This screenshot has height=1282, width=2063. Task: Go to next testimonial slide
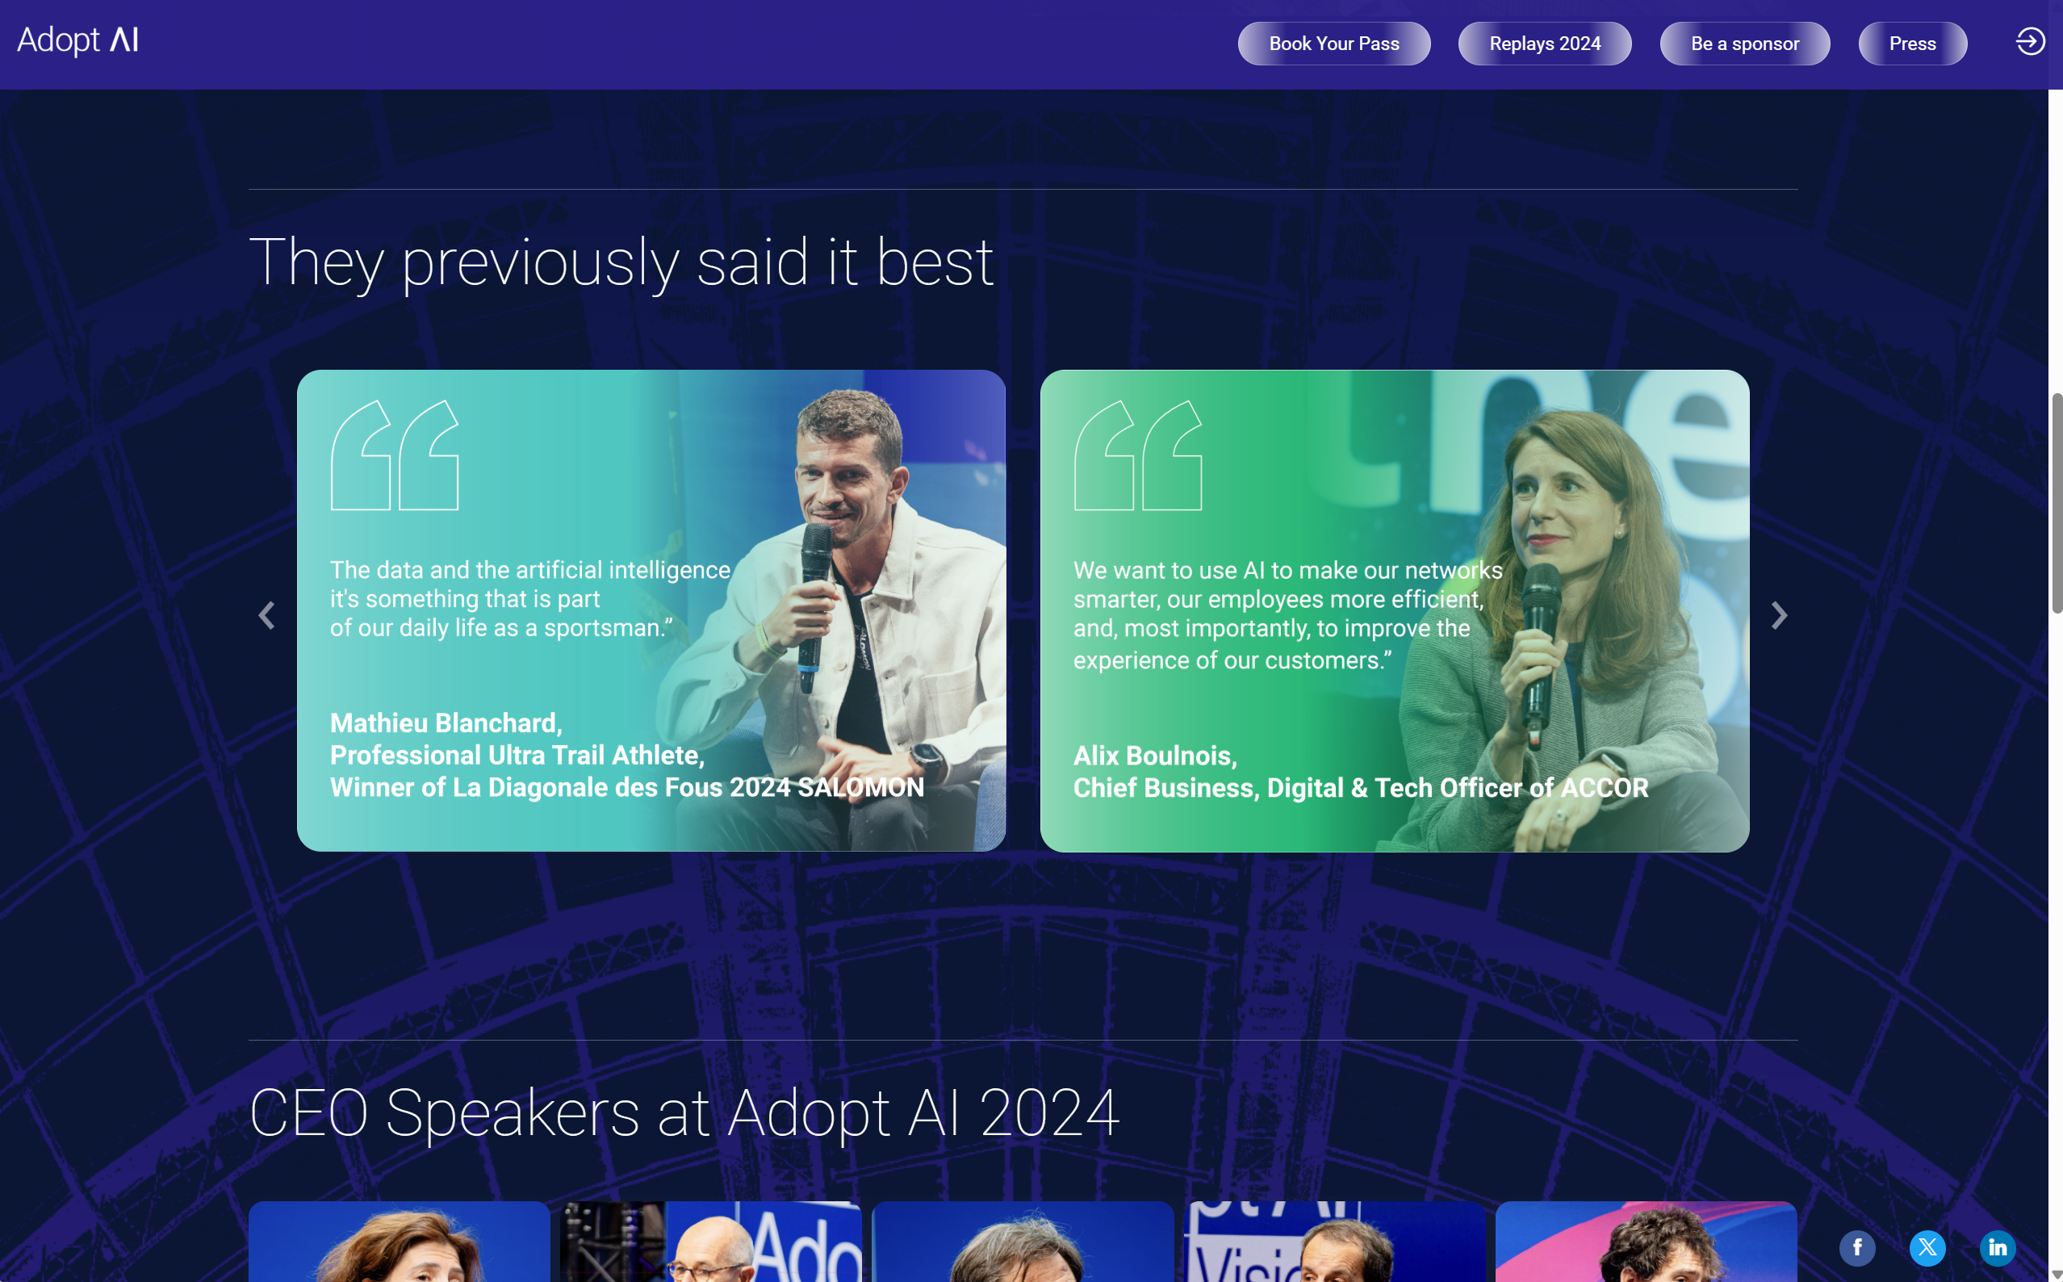[x=1779, y=615]
